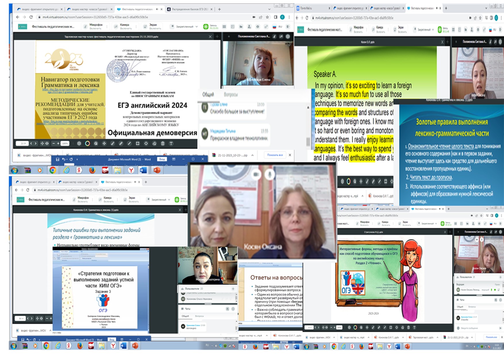Viewport: 504px width, 356px height.
Task: Toggle muted microphone beside Положенкова Светлана name, Тарловская window
Action: tap(275, 36)
